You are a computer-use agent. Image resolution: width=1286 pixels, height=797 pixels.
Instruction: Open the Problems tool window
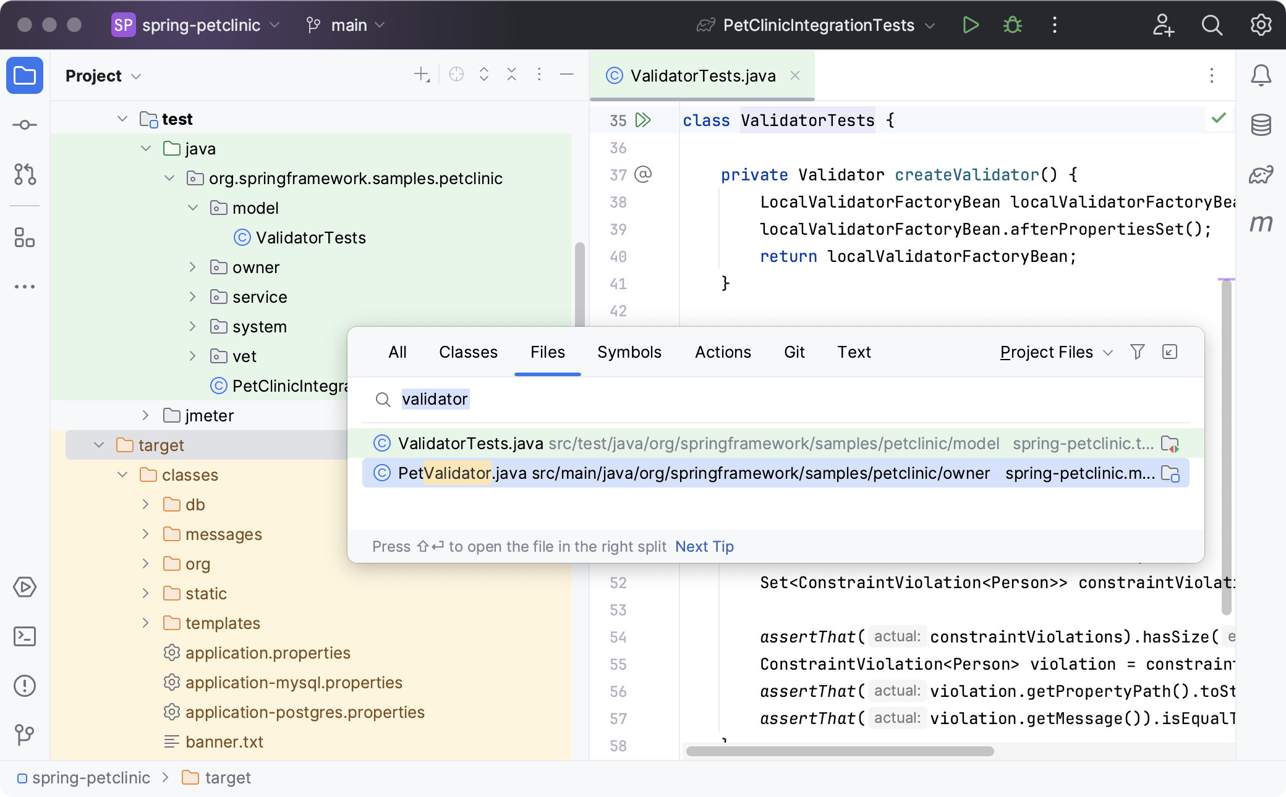click(x=25, y=686)
